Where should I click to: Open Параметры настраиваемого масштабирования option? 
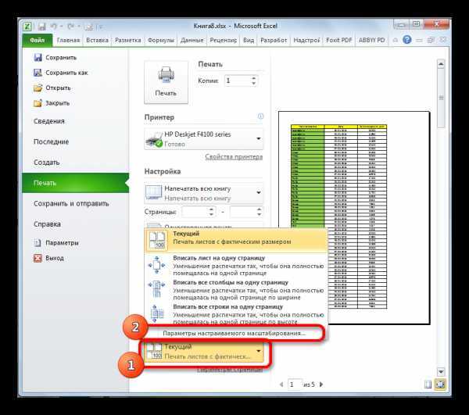point(234,333)
